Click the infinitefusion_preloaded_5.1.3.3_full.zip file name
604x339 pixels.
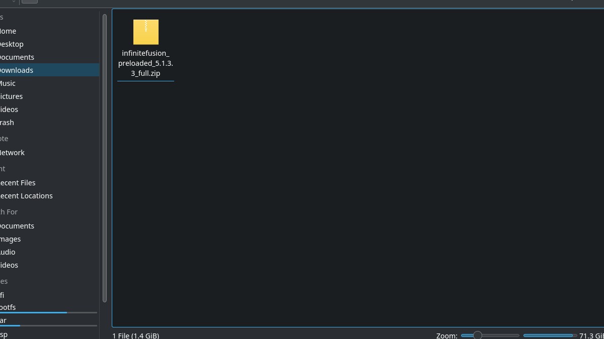[146, 63]
